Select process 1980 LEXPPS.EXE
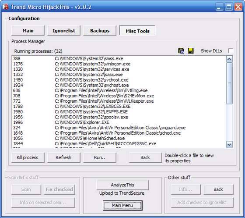This screenshot has height=218, width=245. coord(119,112)
